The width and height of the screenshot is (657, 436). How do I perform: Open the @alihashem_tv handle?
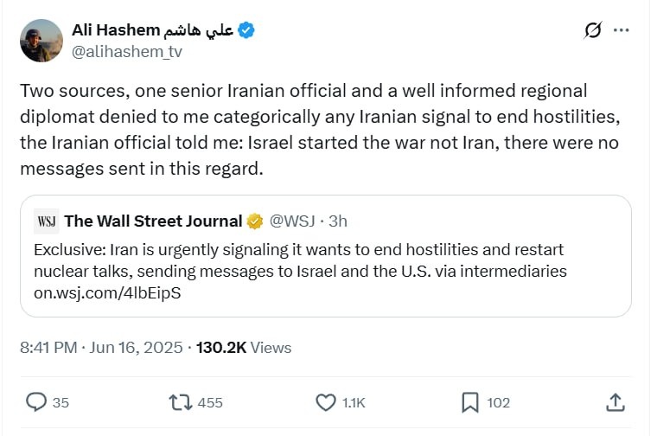tap(127, 52)
